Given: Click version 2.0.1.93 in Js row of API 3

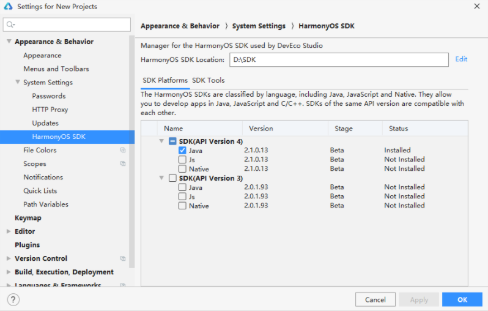Looking at the screenshot, I should [x=256, y=197].
